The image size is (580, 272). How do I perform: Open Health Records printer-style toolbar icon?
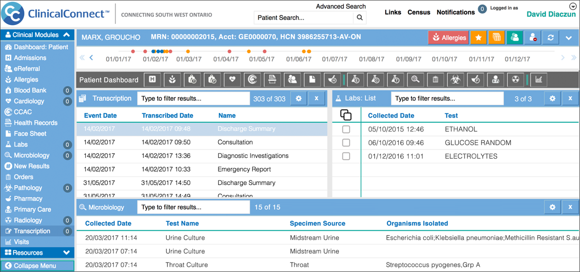point(272,79)
